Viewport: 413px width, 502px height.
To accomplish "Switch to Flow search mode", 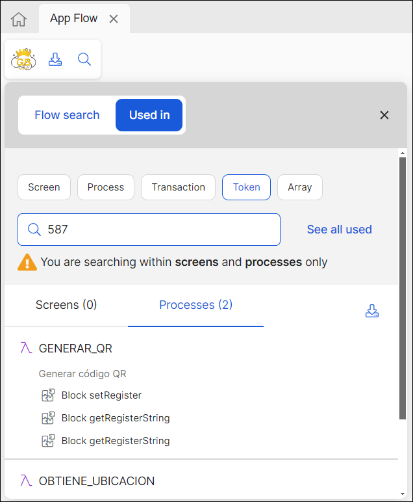I will click(x=67, y=115).
